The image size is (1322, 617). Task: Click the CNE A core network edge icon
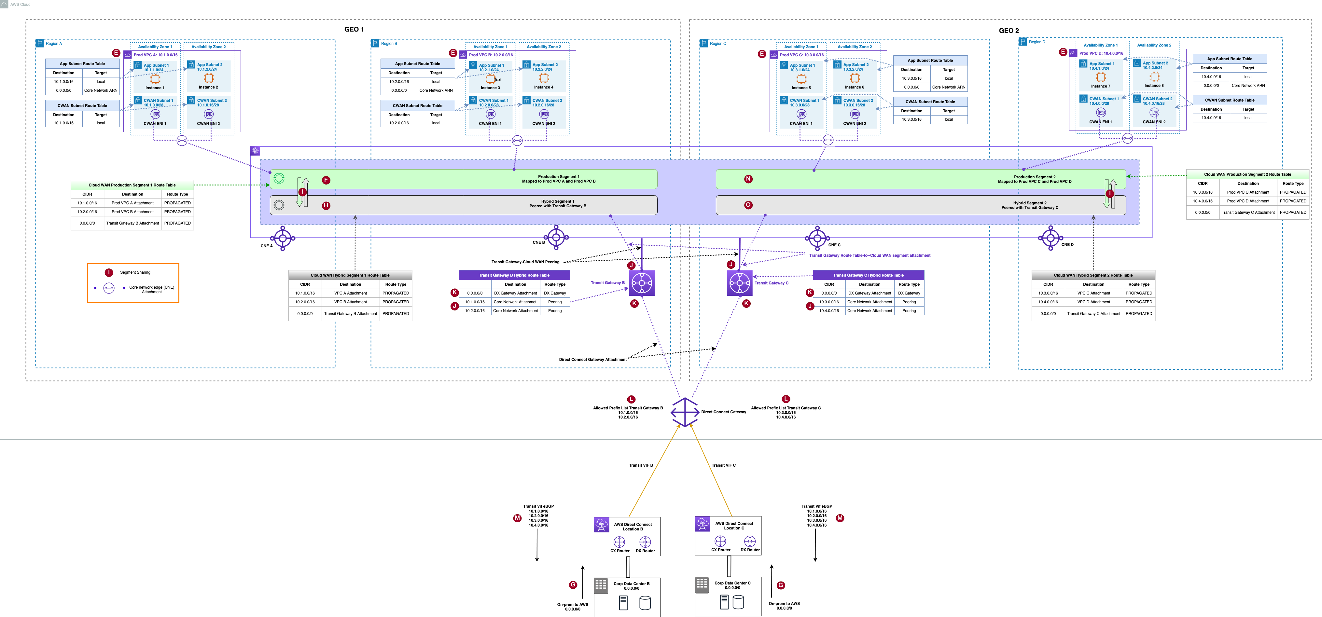tap(283, 238)
